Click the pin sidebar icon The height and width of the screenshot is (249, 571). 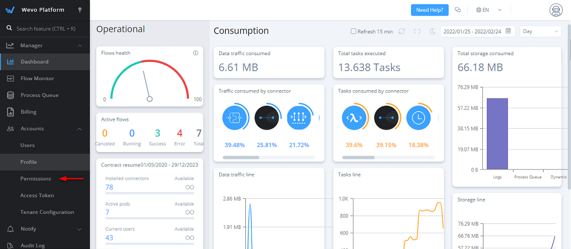coord(80,10)
